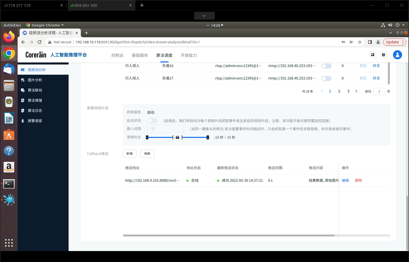Click the horizontal scrollbar of the callback table

[229, 235]
